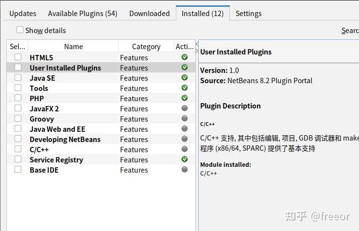Screen dimensions: 359x231
Task: Select the PHP plugin checkbox
Action: tap(18, 98)
